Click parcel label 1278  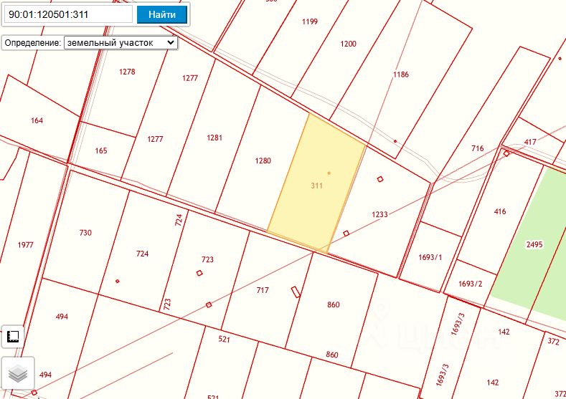[127, 72]
